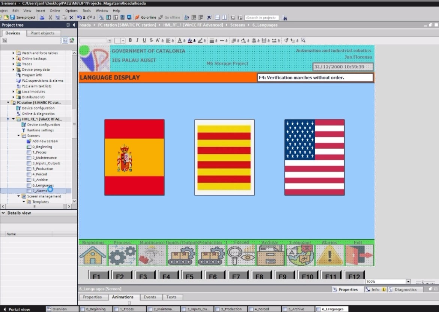
Task: Click the Save project toolbar icon
Action: coord(13,17)
